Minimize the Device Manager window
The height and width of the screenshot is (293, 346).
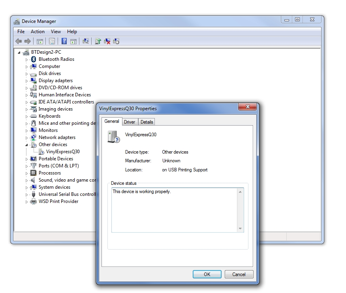(x=287, y=20)
